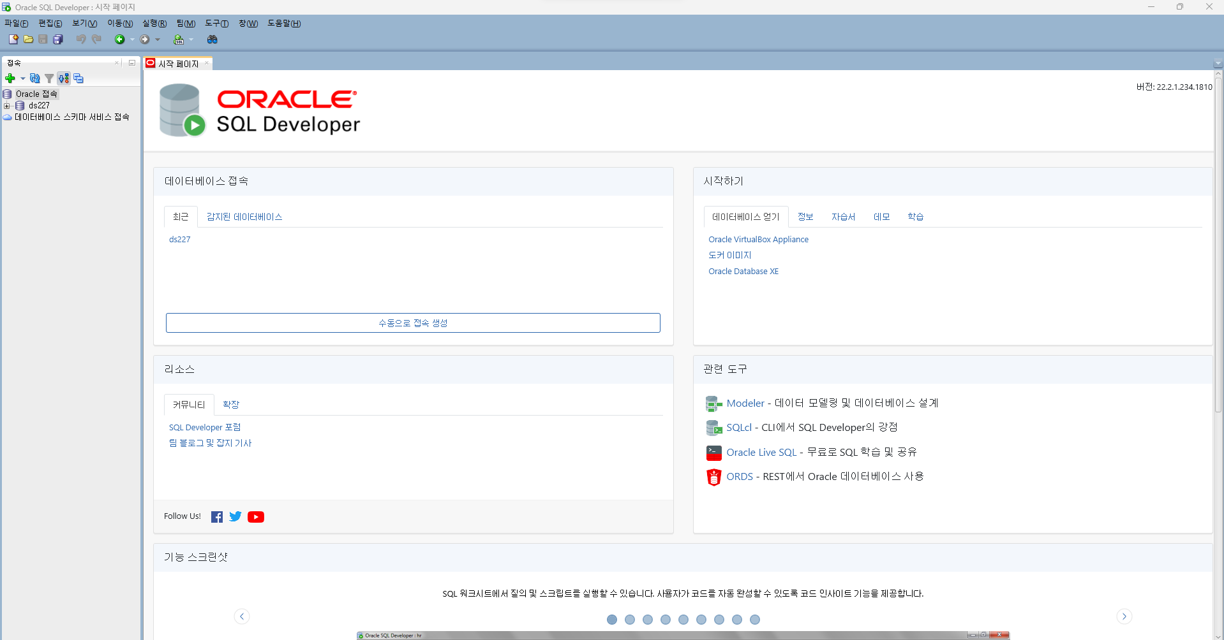Screen dimensions: 1224x640
Task: Click the Modeler tool icon
Action: tap(713, 404)
